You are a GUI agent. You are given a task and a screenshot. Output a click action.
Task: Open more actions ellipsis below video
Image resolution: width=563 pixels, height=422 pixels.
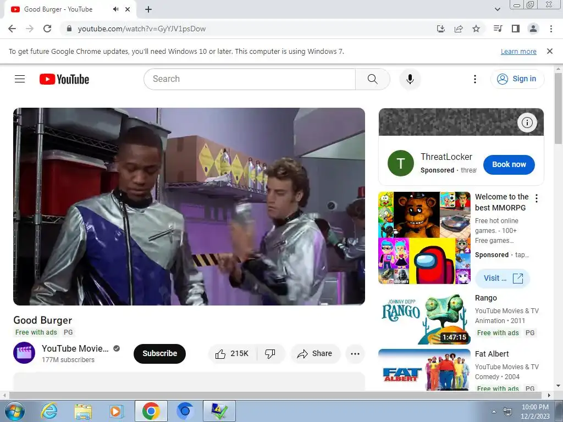[355, 354]
